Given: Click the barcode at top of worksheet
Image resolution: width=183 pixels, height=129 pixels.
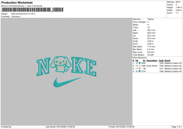Looking at the screenshot, I should pyautogui.click(x=32, y=10).
